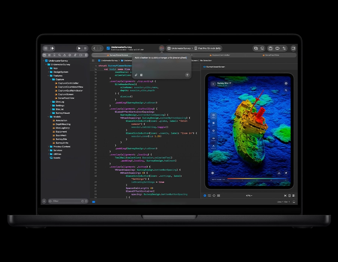Image resolution: width=338 pixels, height=262 pixels.
Task: Toggle the inspector panel on the right
Action: coord(293,48)
